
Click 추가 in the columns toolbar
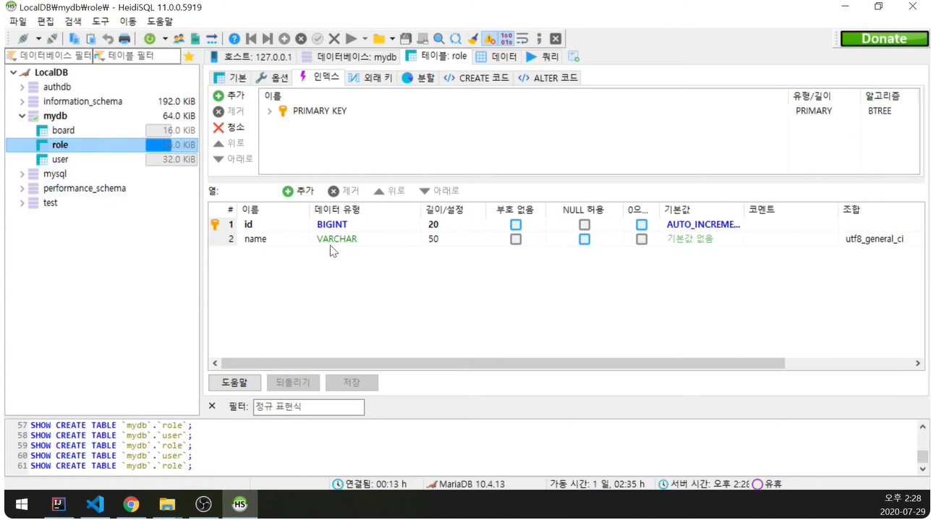coord(298,191)
